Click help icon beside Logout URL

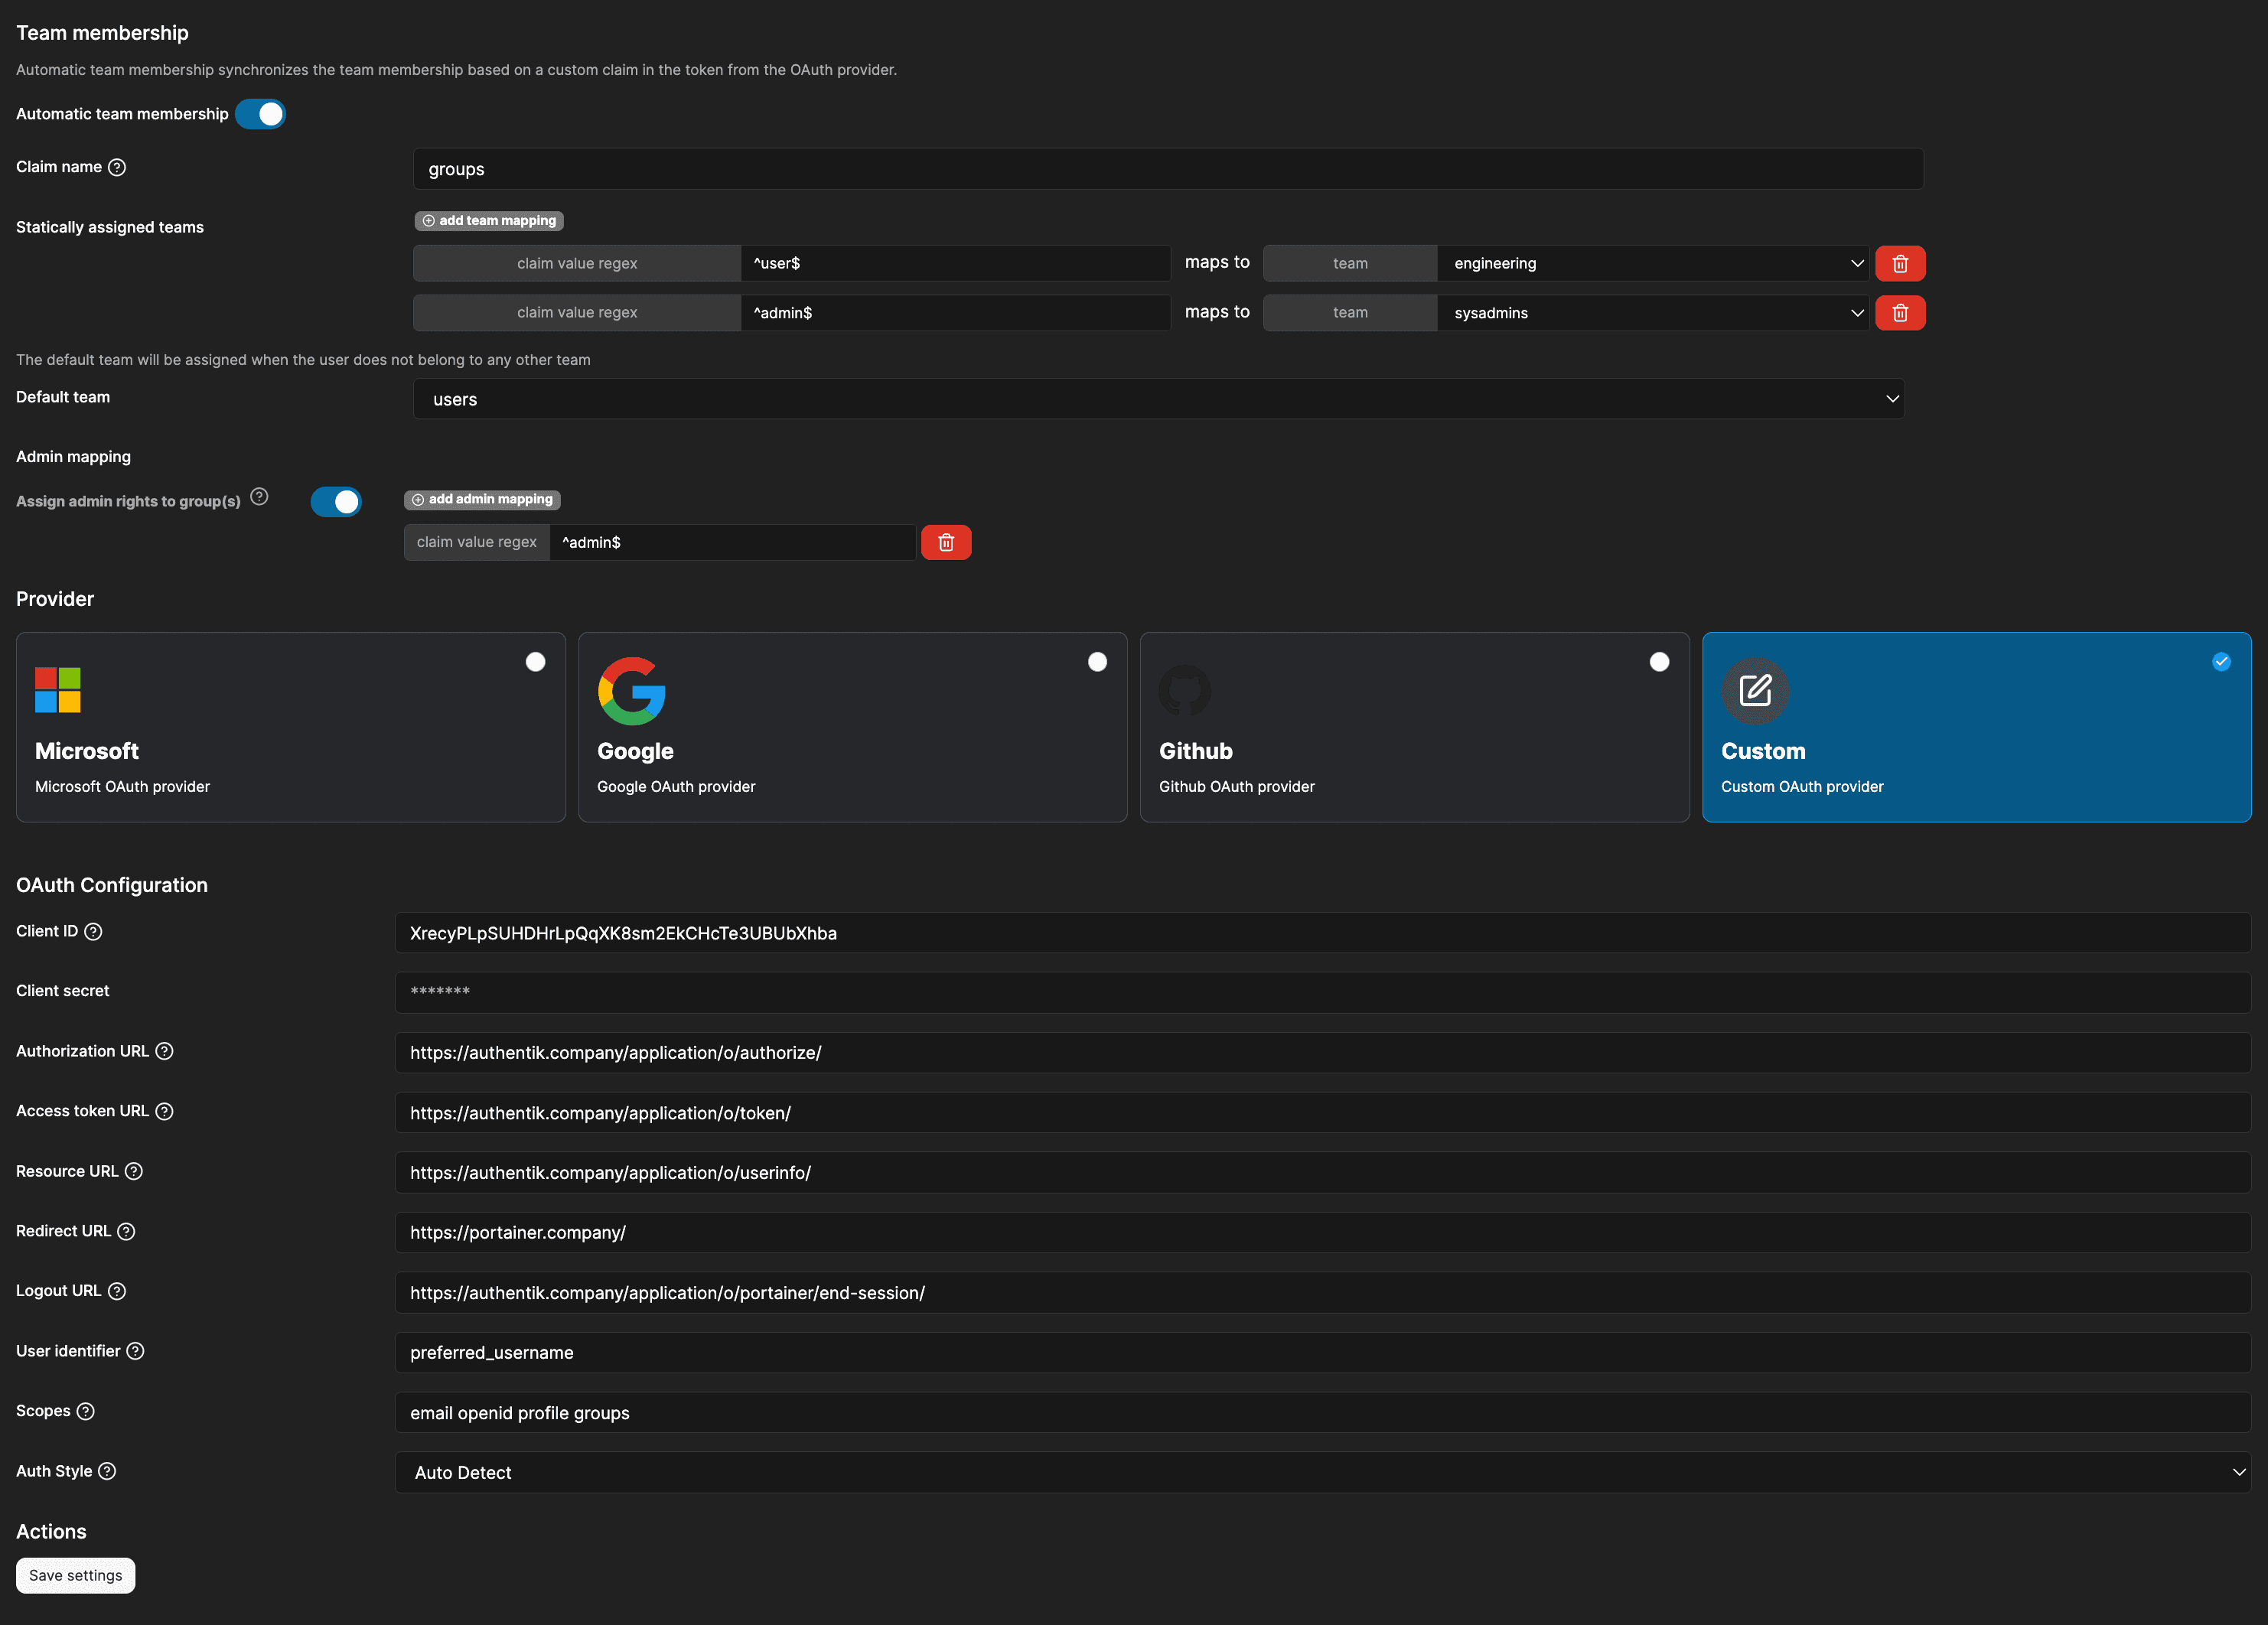point(117,1291)
